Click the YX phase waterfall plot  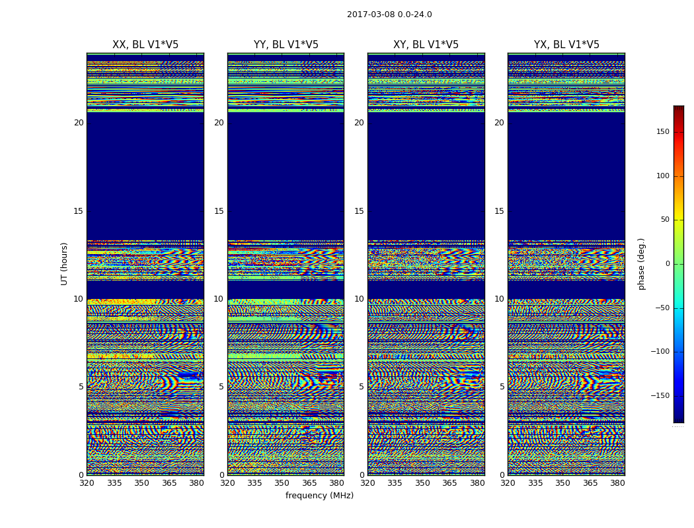coord(566,264)
